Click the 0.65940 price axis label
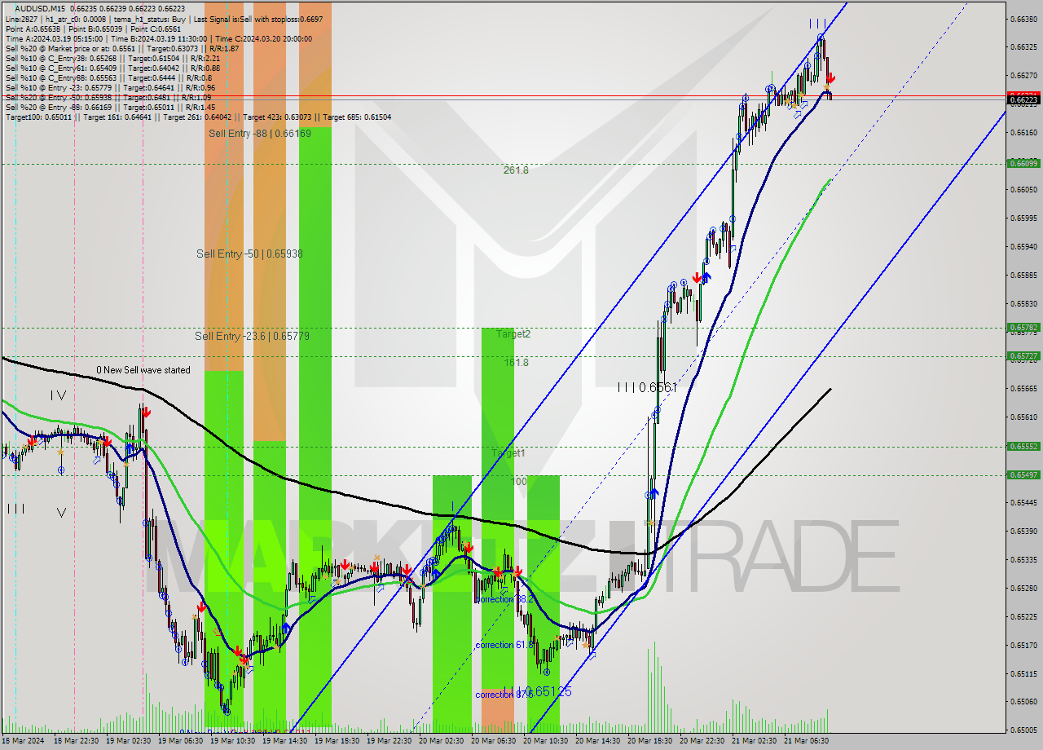 tap(1024, 246)
